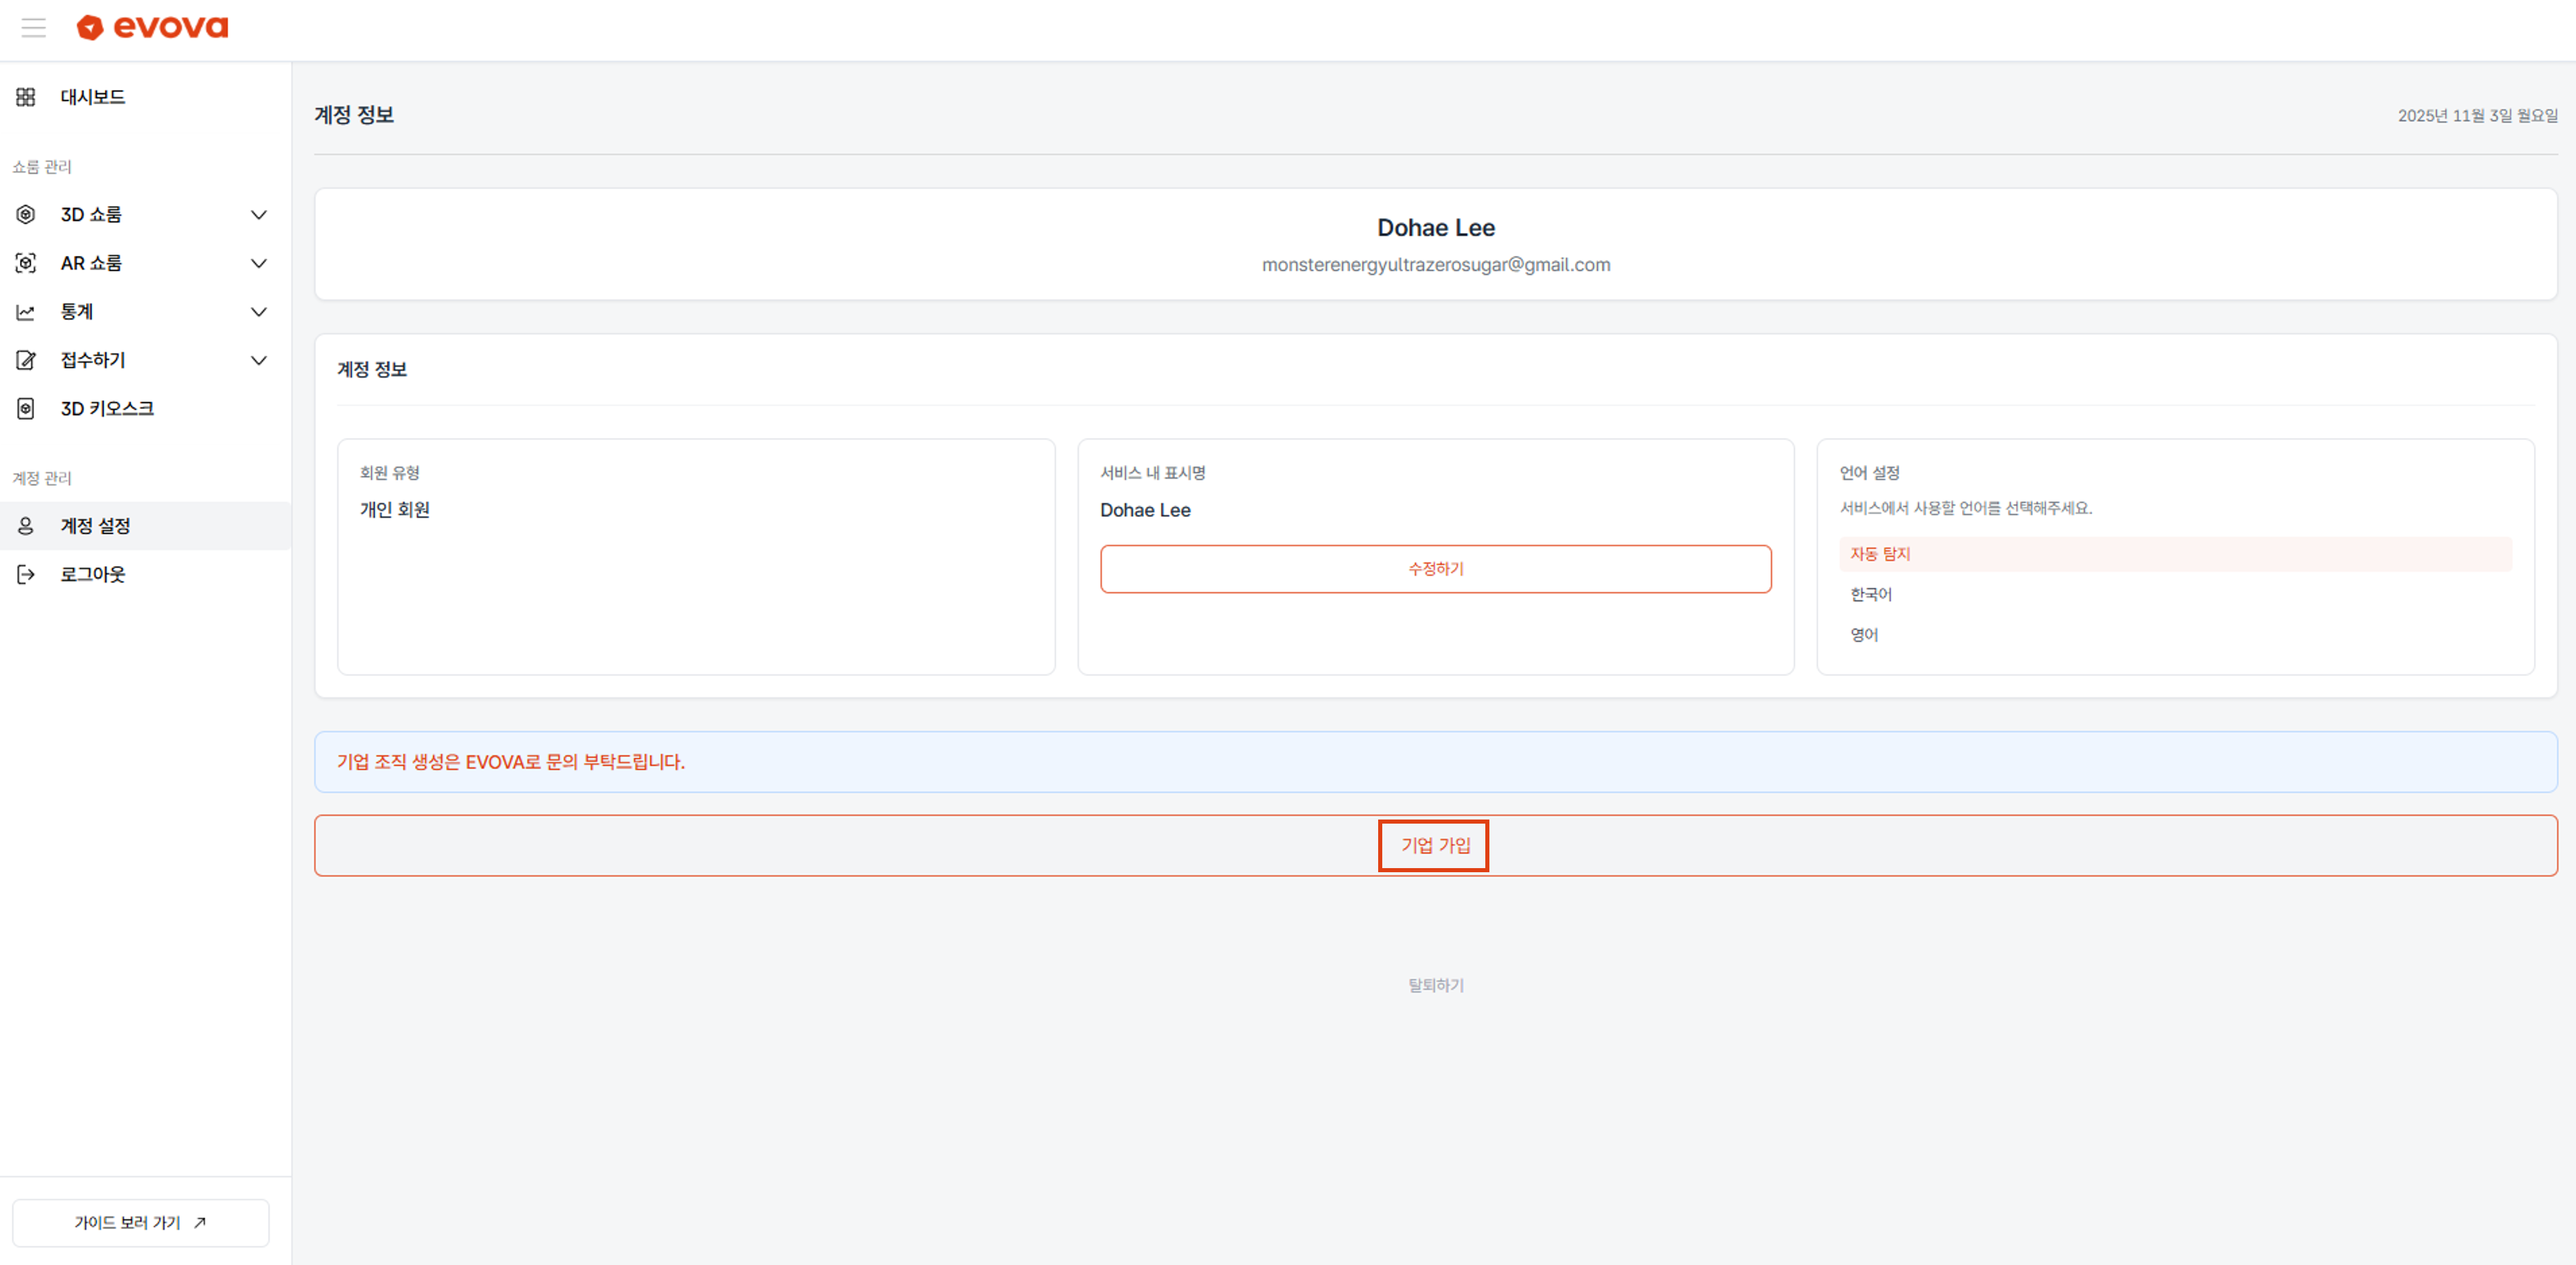Open the hamburger navigation menu
The height and width of the screenshot is (1265, 2576).
(x=33, y=27)
